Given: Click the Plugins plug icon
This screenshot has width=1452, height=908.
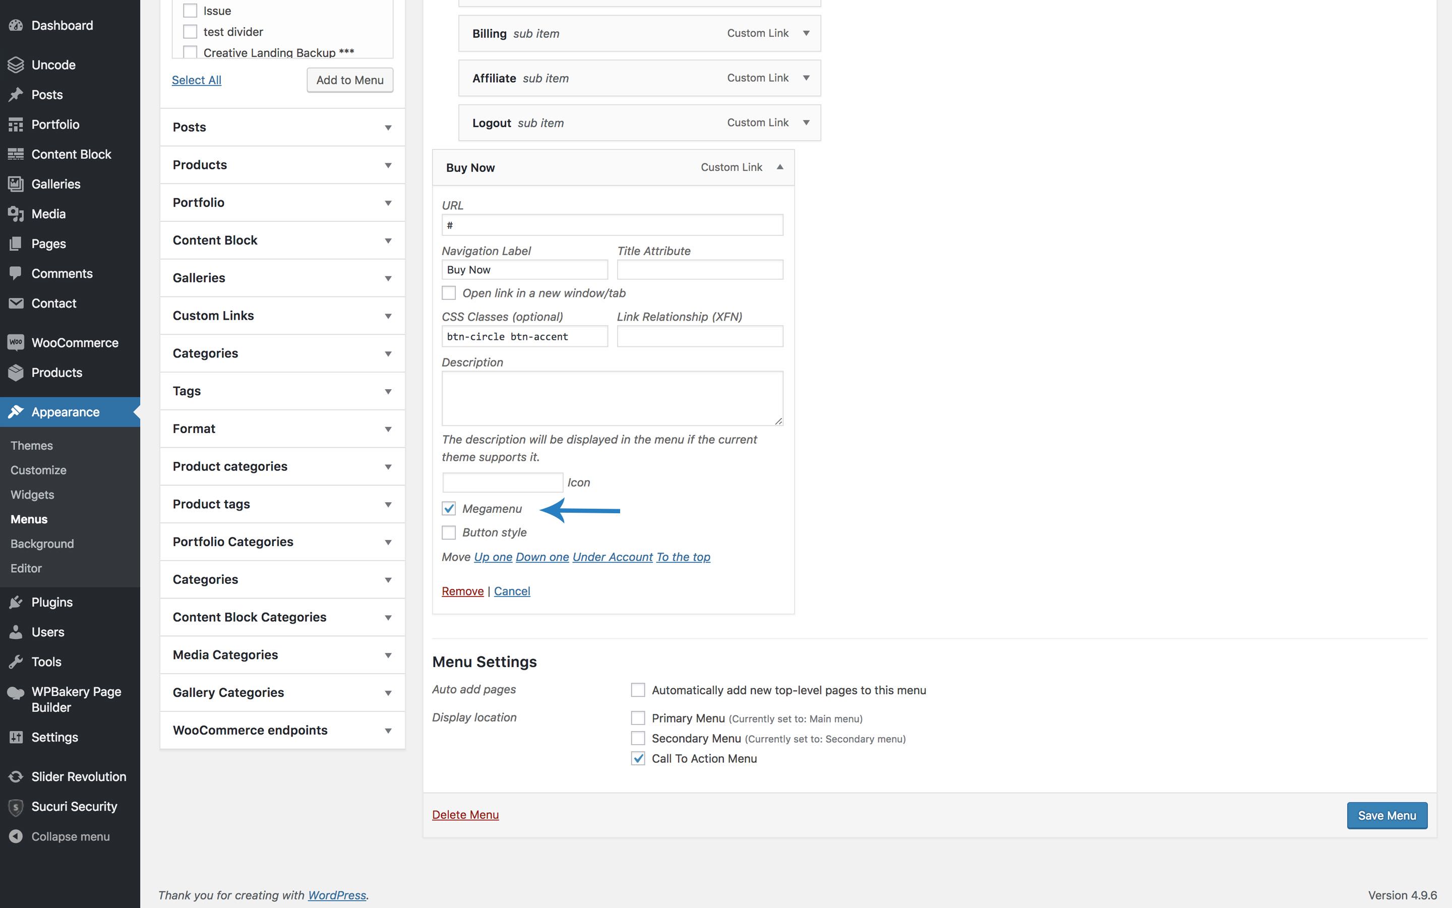Looking at the screenshot, I should pyautogui.click(x=16, y=602).
